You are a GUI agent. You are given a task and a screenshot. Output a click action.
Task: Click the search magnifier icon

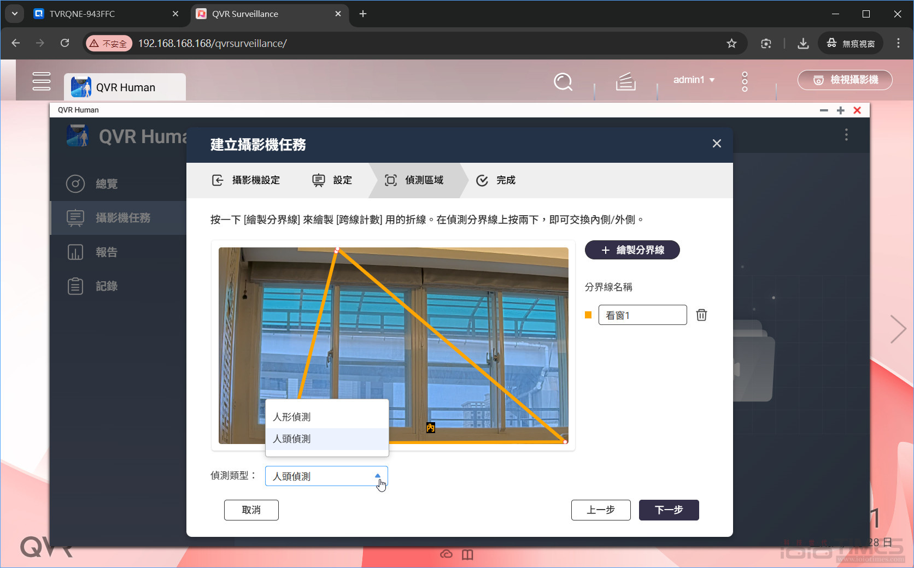[x=563, y=82]
